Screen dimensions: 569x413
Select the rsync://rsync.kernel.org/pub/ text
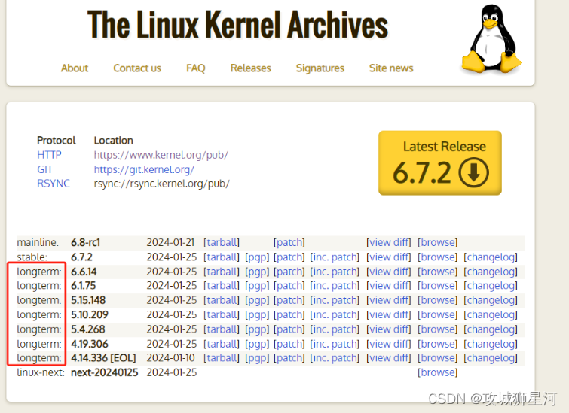(162, 184)
